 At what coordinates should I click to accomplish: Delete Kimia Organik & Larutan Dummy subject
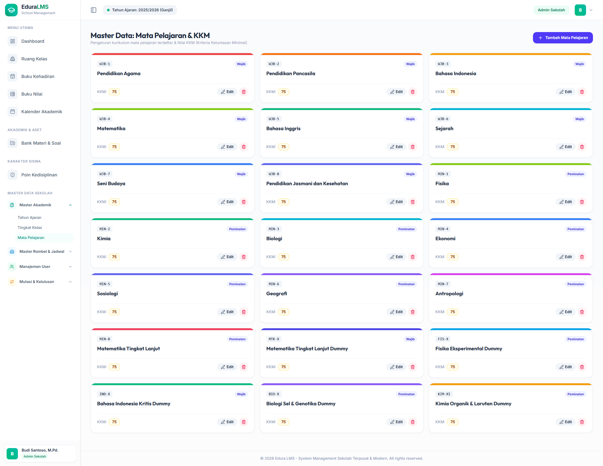(x=582, y=422)
